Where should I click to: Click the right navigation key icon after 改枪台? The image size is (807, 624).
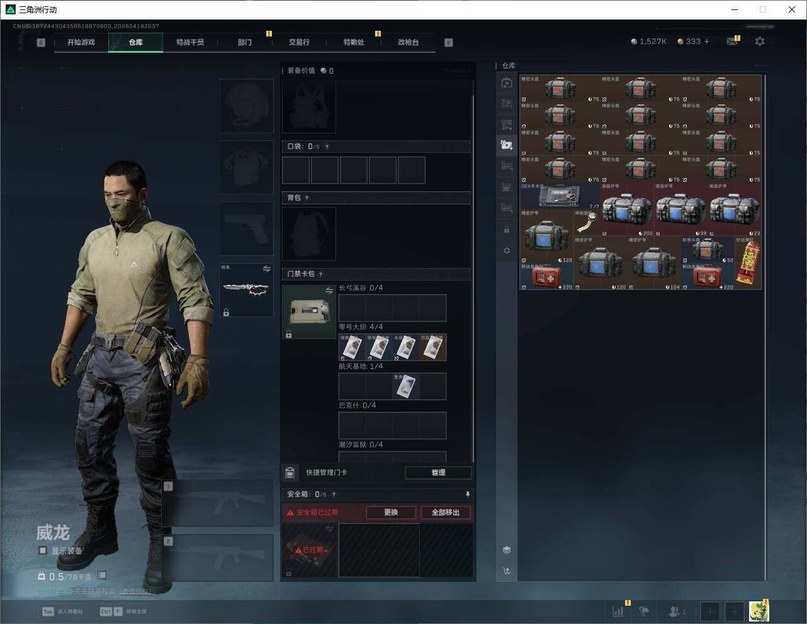(x=449, y=43)
